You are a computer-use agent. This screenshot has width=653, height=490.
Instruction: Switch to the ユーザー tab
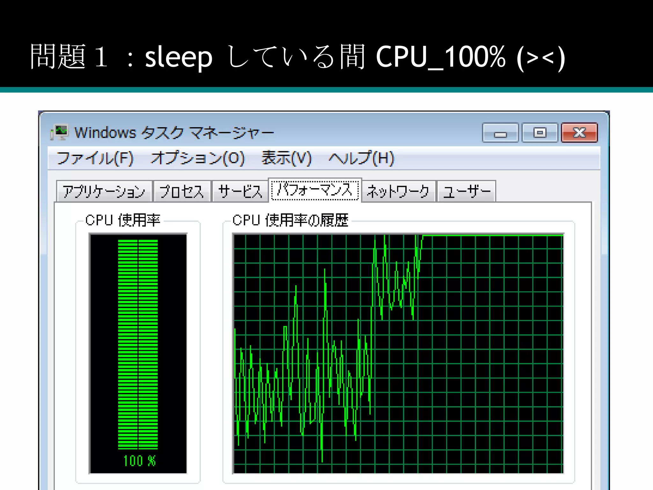[466, 191]
